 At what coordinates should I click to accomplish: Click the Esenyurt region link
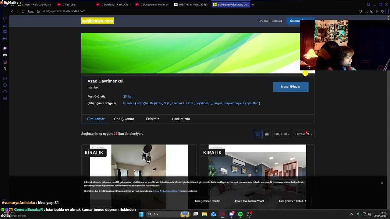[178, 103]
